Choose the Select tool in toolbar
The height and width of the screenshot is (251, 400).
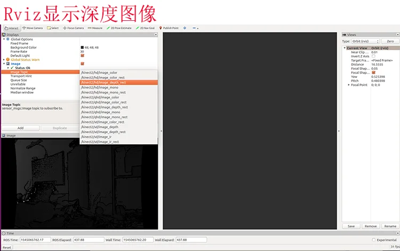tap(53, 28)
